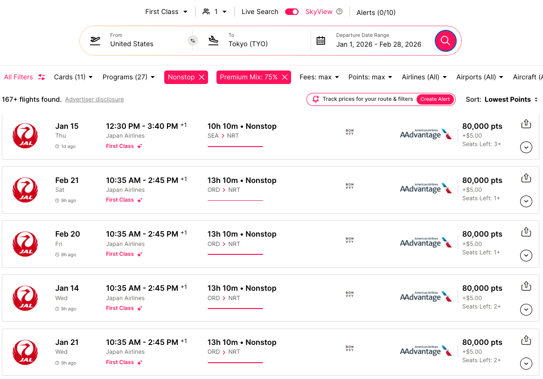This screenshot has height=379, width=543.
Task: Open the Airports (All) dropdown
Action: point(480,77)
